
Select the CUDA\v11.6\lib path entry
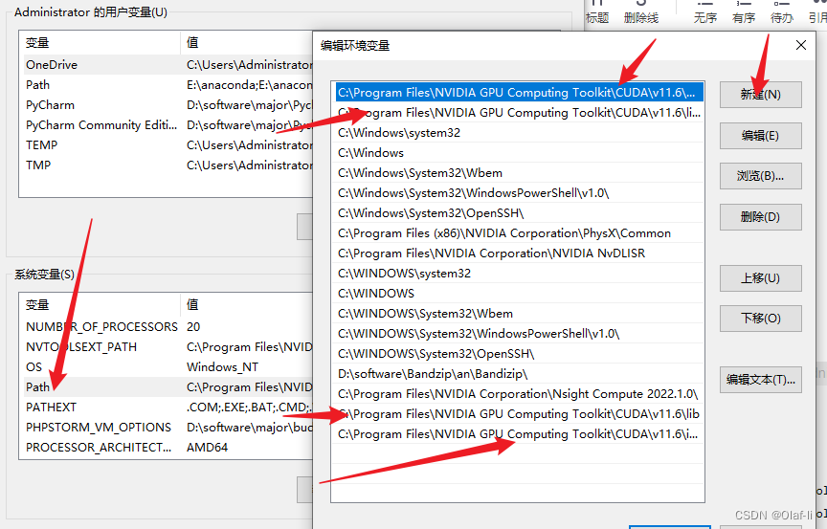(x=518, y=413)
